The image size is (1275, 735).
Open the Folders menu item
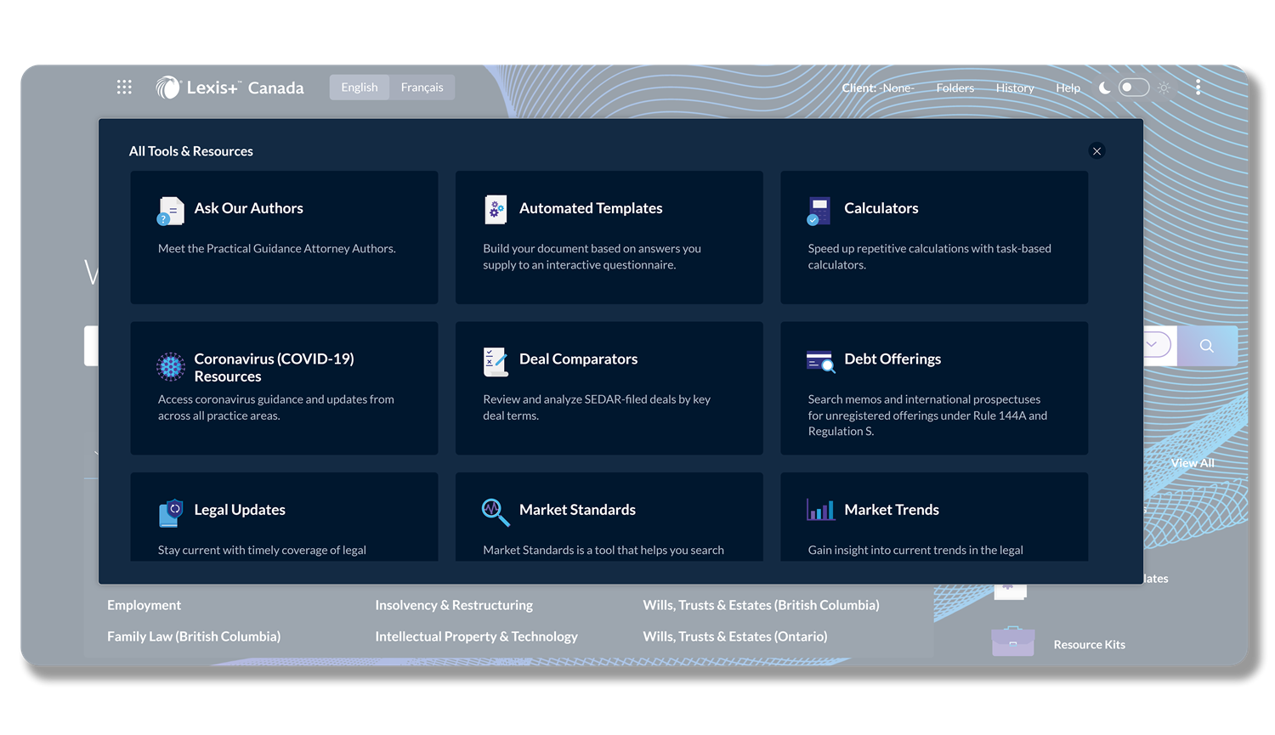tap(955, 88)
